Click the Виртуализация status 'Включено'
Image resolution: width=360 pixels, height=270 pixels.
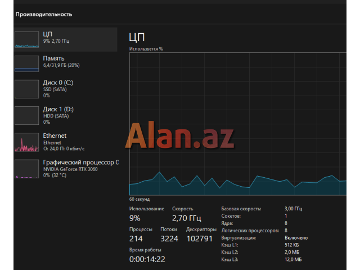point(296,237)
